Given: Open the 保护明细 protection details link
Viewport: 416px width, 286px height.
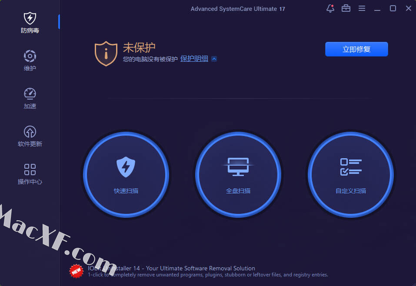Looking at the screenshot, I should click(x=194, y=59).
